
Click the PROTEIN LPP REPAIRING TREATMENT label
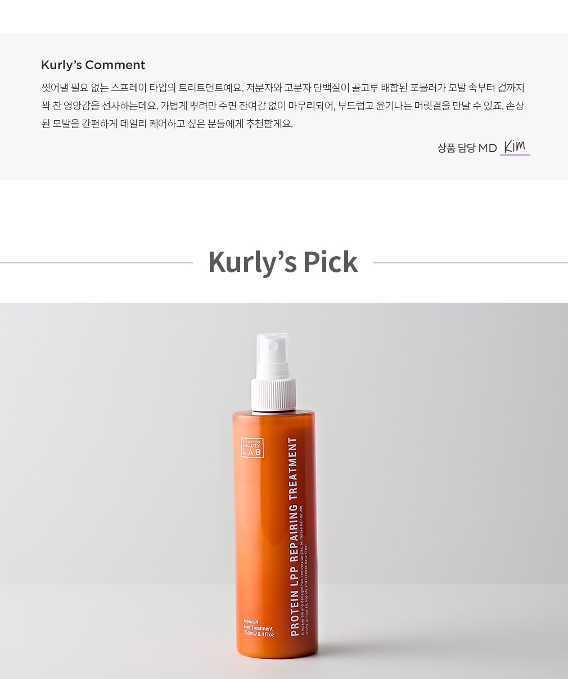pos(293,537)
